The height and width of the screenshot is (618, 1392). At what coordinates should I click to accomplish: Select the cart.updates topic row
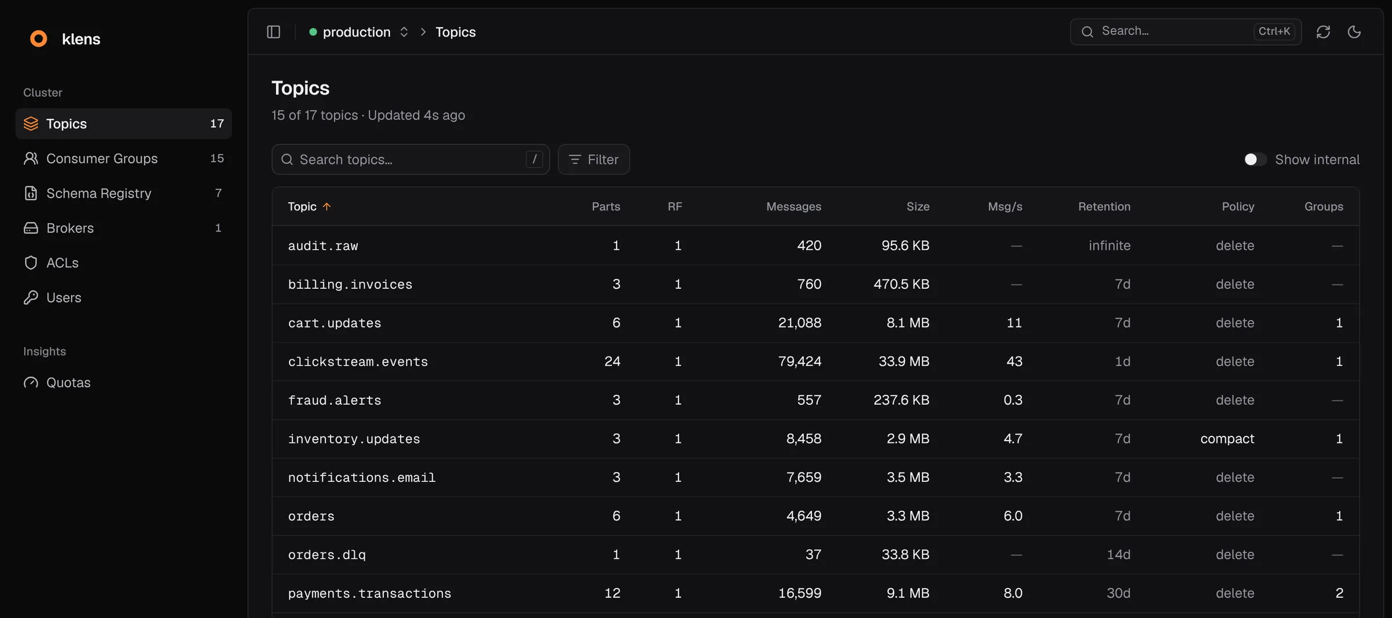[x=815, y=323]
